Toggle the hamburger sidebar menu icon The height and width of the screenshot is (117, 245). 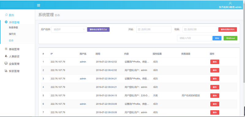(39, 5)
